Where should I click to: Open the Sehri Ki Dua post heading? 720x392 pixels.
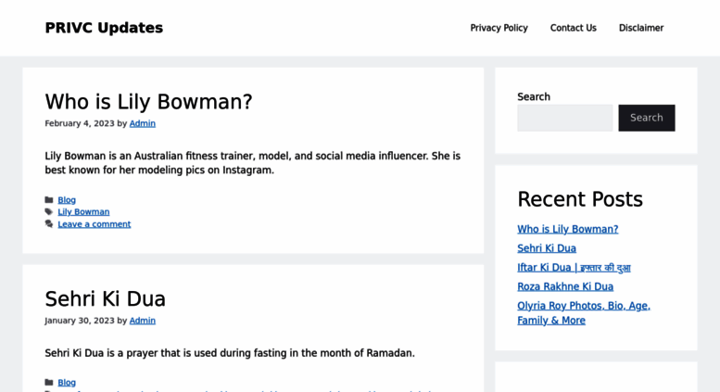point(105,298)
